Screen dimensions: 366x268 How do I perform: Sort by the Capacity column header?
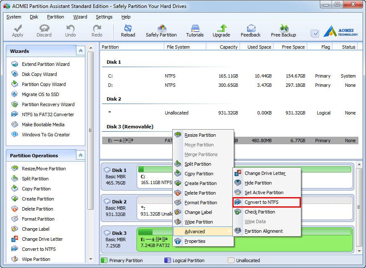(228, 47)
